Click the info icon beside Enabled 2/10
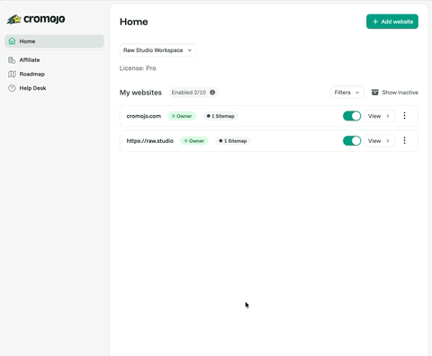 tap(212, 93)
